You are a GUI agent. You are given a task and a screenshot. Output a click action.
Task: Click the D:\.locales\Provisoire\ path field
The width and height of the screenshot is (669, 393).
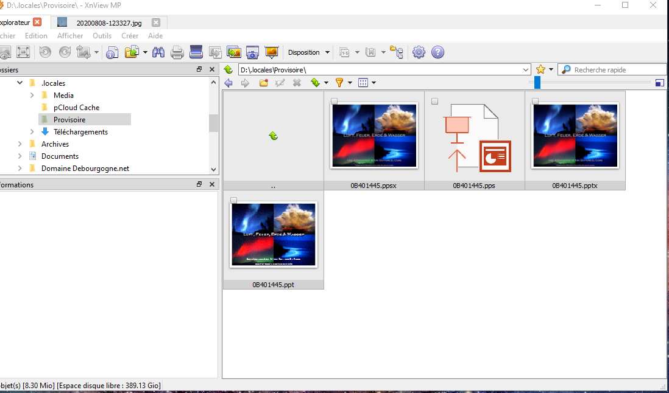pyautogui.click(x=384, y=70)
